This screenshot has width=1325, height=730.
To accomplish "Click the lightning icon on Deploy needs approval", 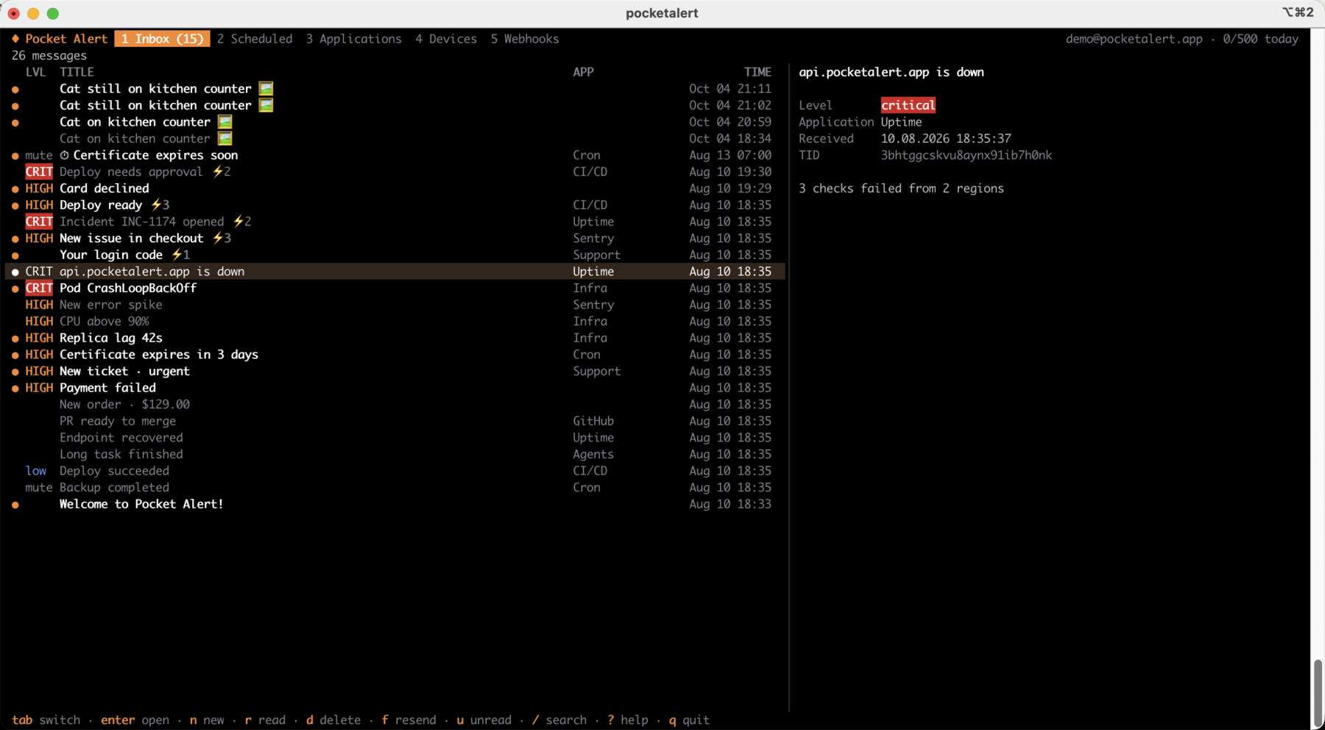I will coord(218,171).
